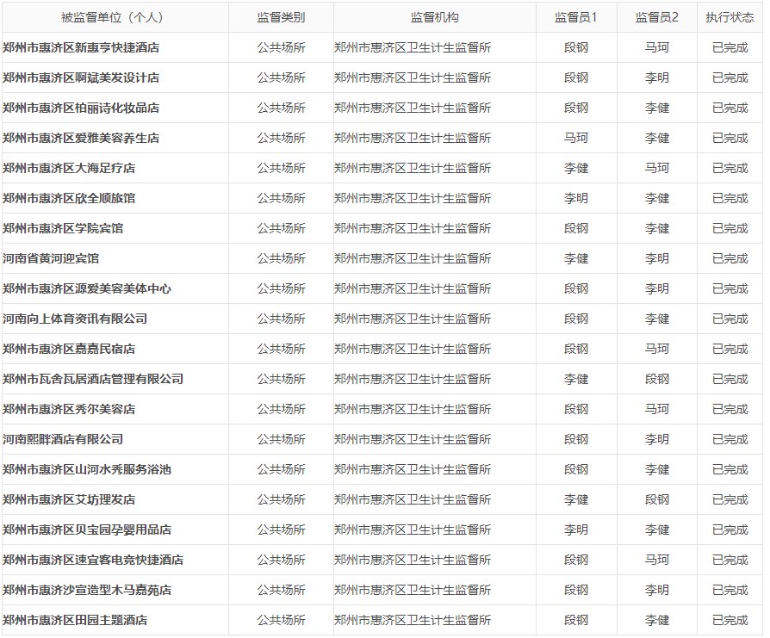Select 郑州市惠济区欣全顺旅馆 row name

pos(69,198)
